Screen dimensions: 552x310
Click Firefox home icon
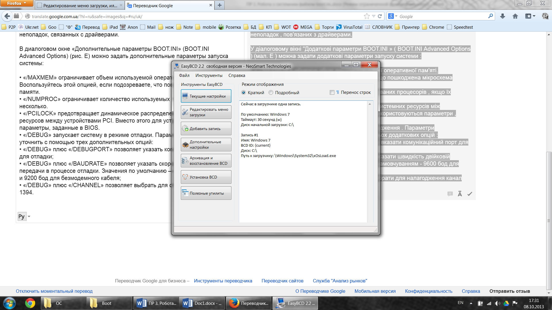point(515,16)
